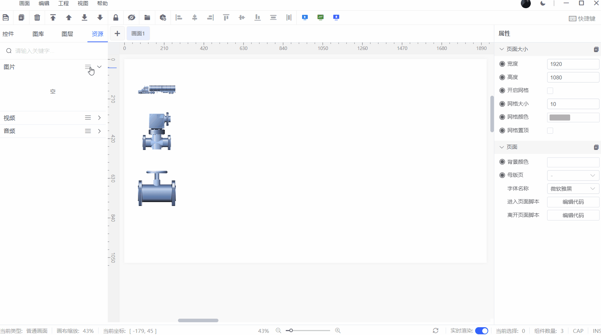The height and width of the screenshot is (335, 601).
Task: Open the 字体名称 font dropdown
Action: coord(573,189)
